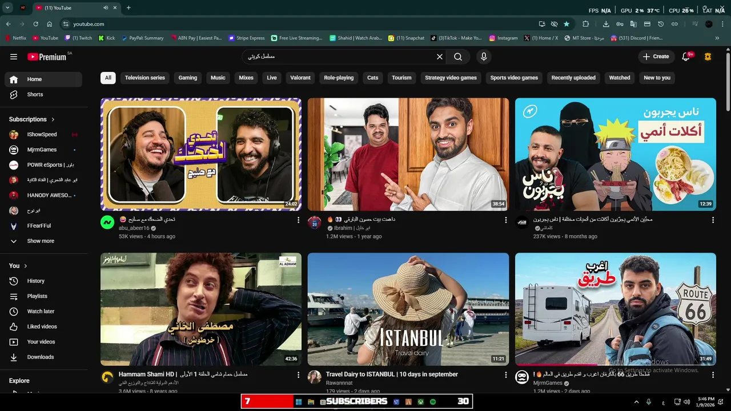
Task: Open options for Ibrahim video
Action: tap(505, 220)
